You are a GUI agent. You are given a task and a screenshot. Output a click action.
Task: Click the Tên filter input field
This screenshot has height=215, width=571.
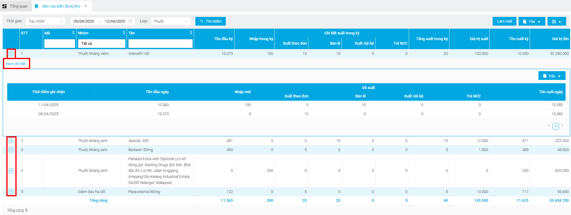tap(160, 44)
